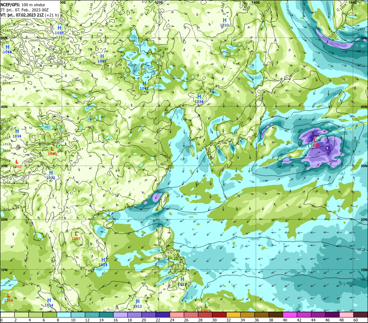Select the dark teal 14-16 legend swatch

106,315
